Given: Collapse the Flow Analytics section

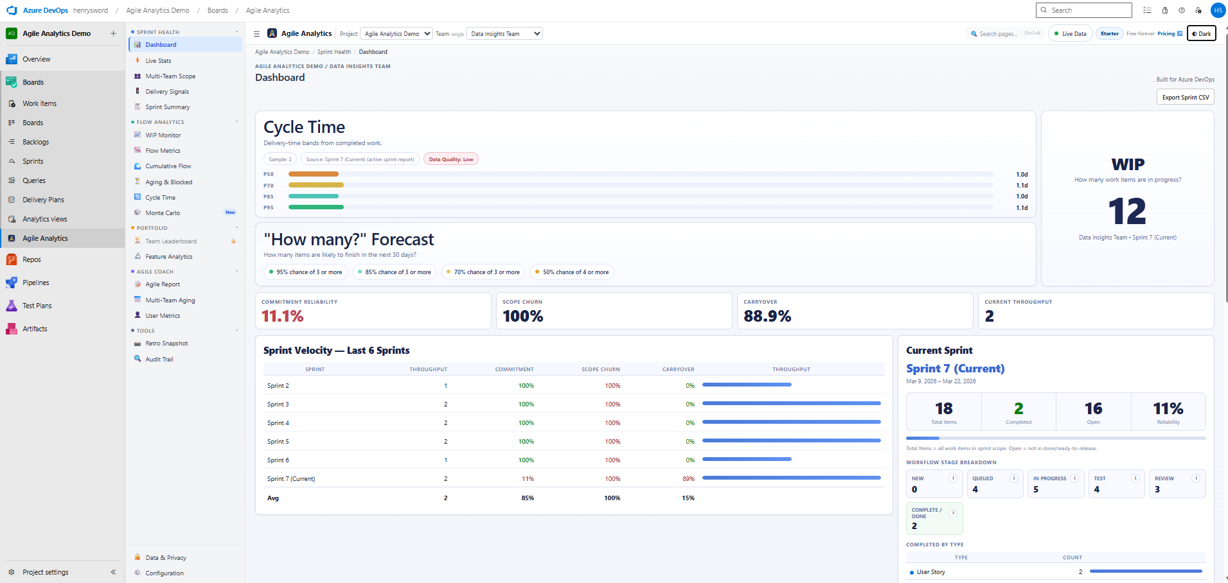Looking at the screenshot, I should 236,121.
